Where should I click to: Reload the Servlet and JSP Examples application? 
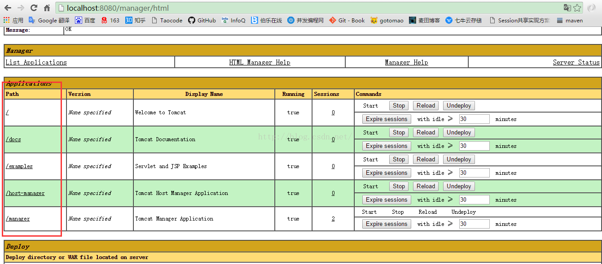[426, 160]
